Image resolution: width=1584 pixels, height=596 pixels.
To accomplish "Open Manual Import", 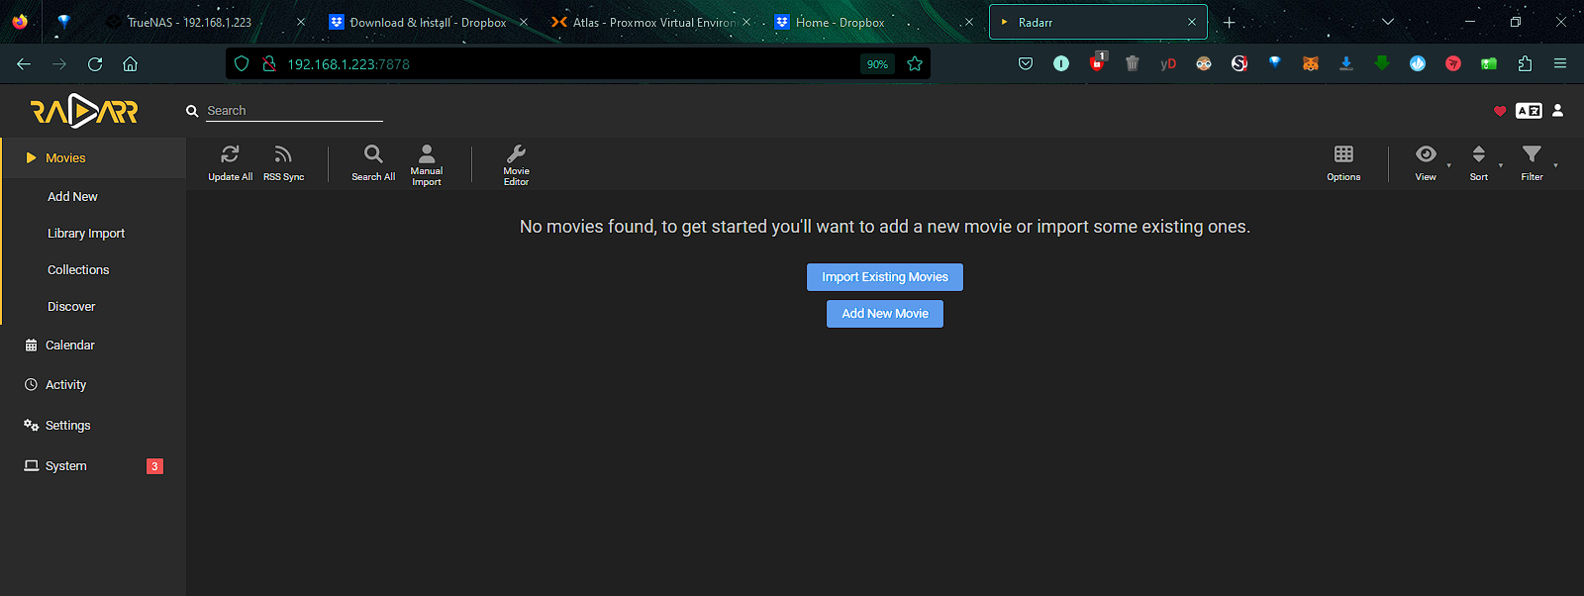I will [427, 164].
